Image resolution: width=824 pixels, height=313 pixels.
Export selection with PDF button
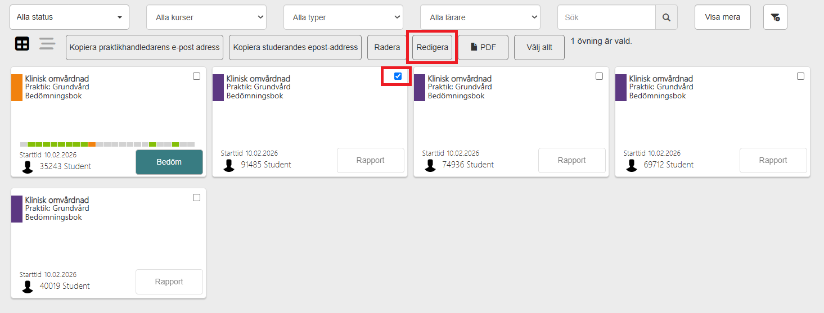coord(483,48)
